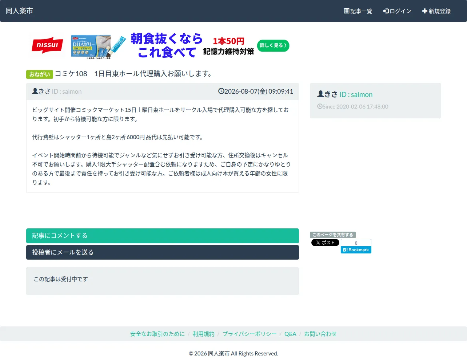Screen dimensions: 467x358
Task: Open the 利用規約 footer link
Action: [204, 334]
